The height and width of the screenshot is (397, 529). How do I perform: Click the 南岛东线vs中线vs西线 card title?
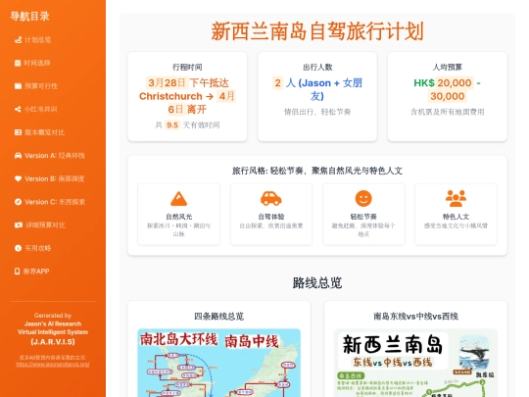coord(415,317)
